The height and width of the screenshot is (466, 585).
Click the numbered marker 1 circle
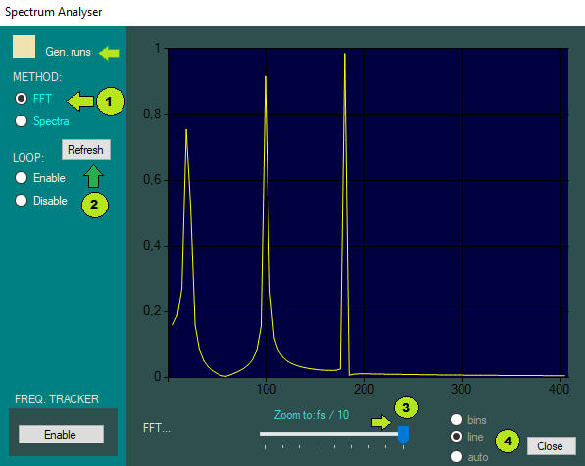(111, 102)
